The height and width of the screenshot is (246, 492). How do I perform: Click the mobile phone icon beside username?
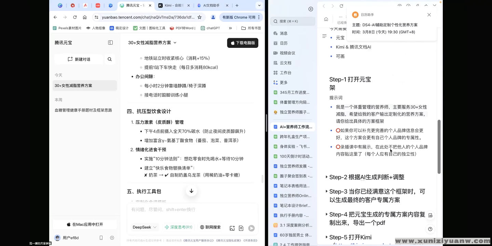[101, 238]
